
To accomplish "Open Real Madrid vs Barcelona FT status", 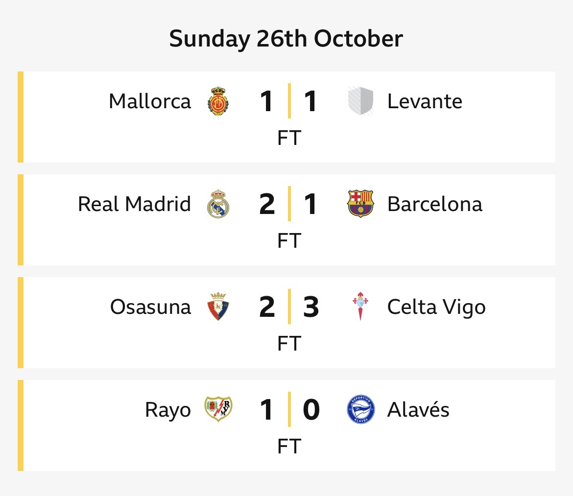I will tap(289, 241).
